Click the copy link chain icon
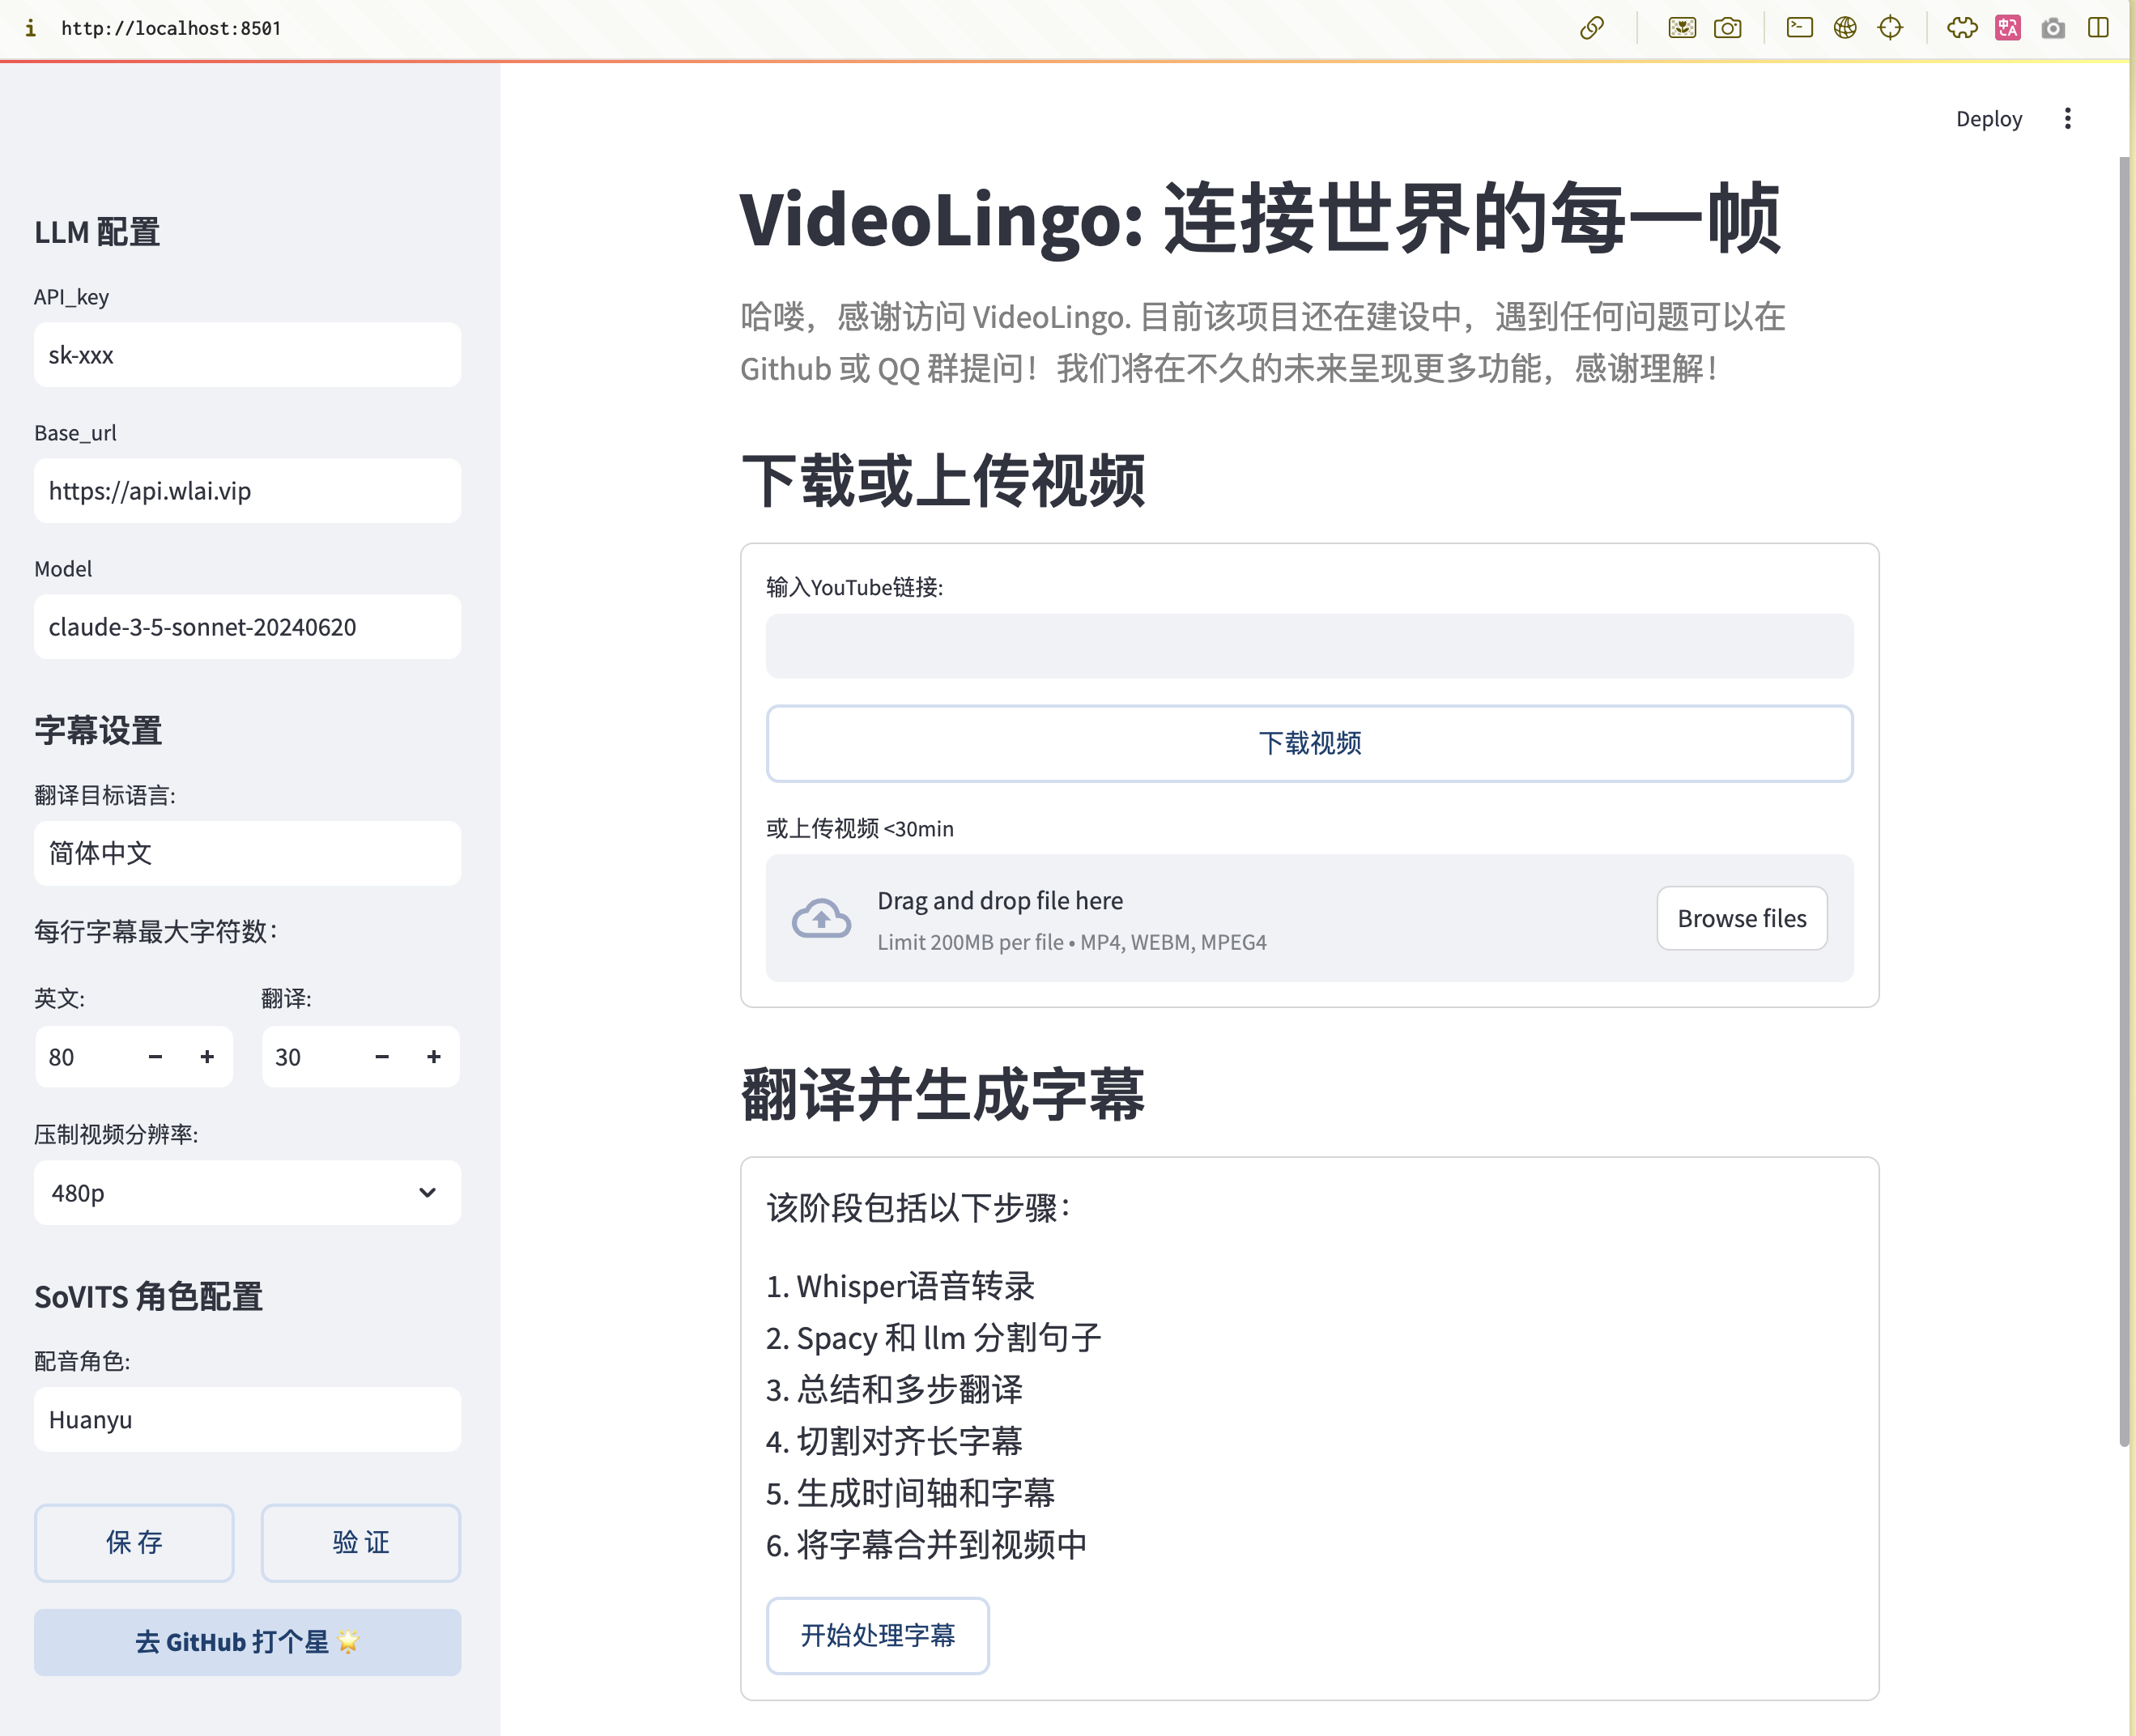Viewport: 2136px width, 1736px height. pos(1592,28)
